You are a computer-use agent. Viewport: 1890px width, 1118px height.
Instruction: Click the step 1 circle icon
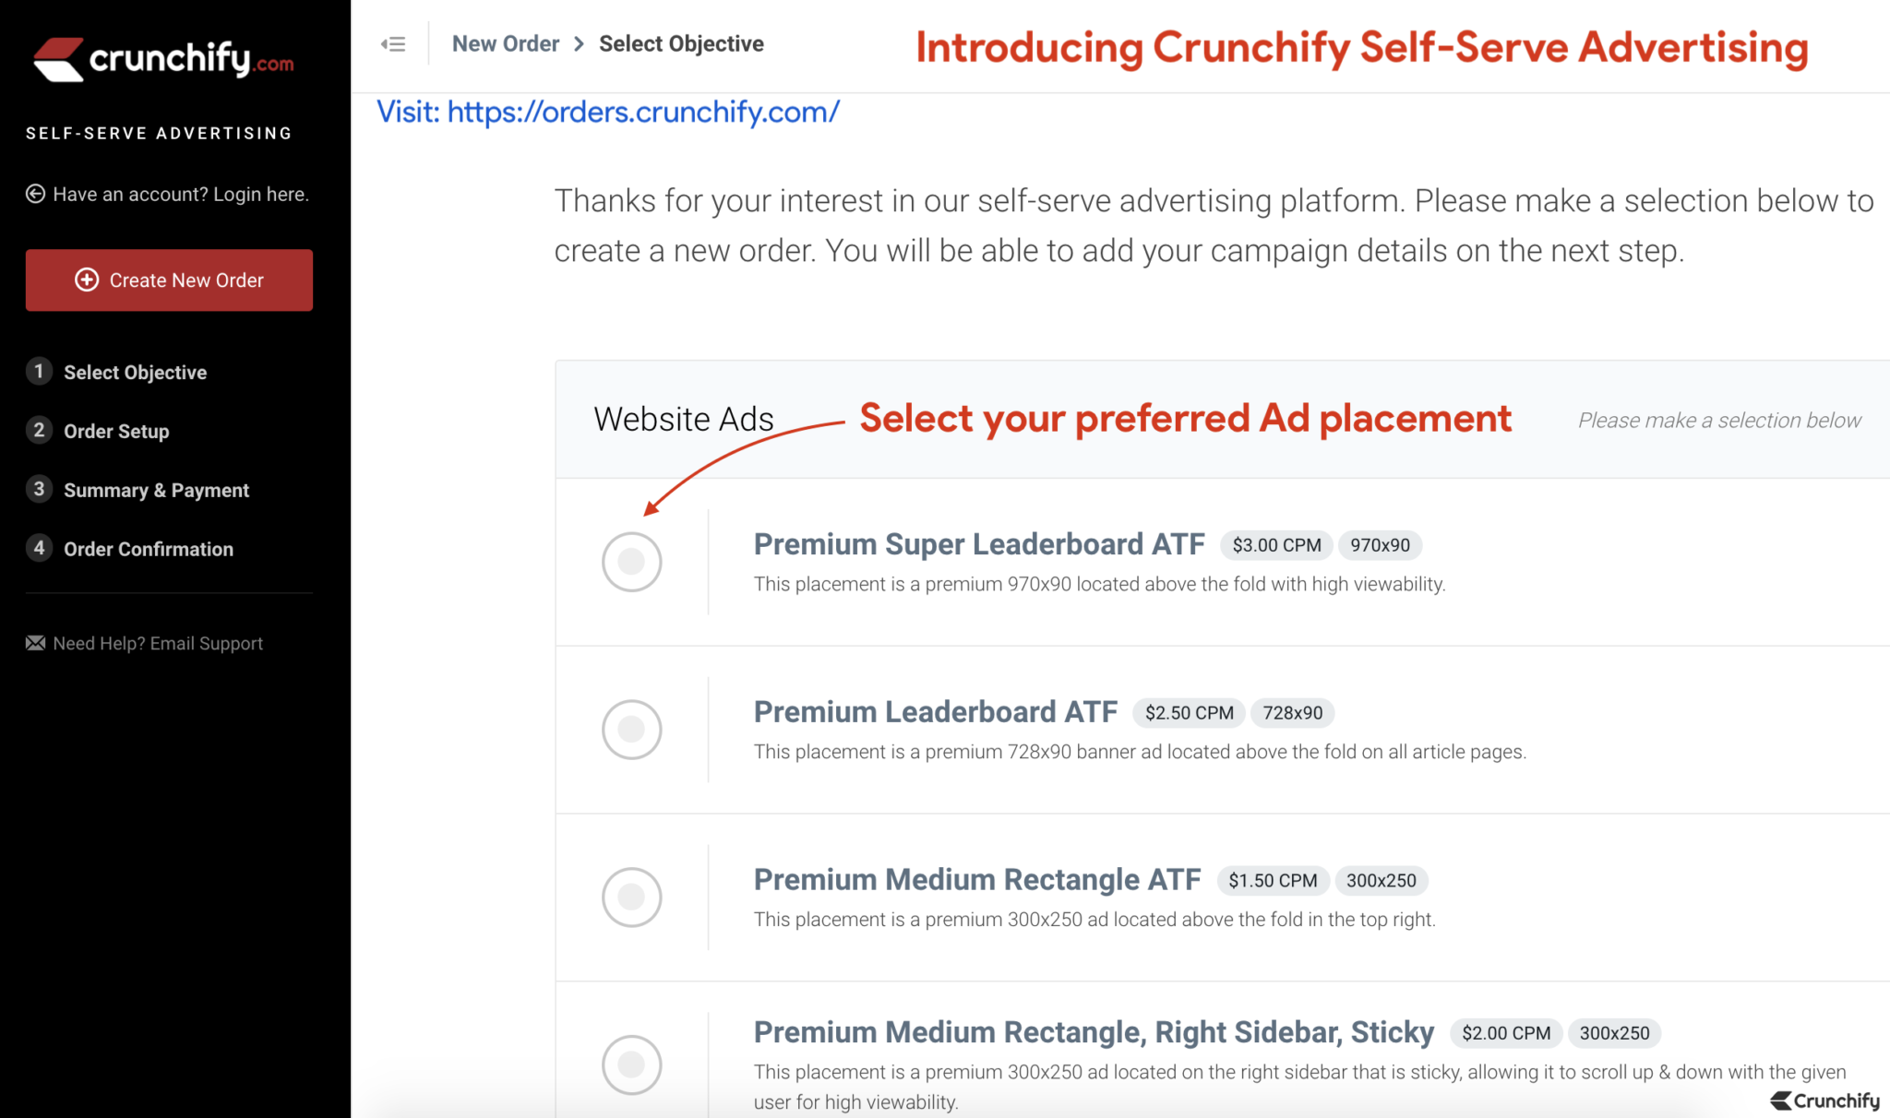point(39,371)
